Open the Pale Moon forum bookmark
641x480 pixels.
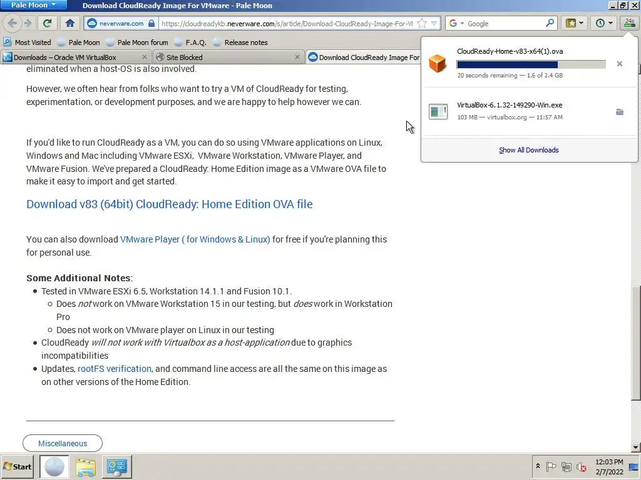pos(137,42)
